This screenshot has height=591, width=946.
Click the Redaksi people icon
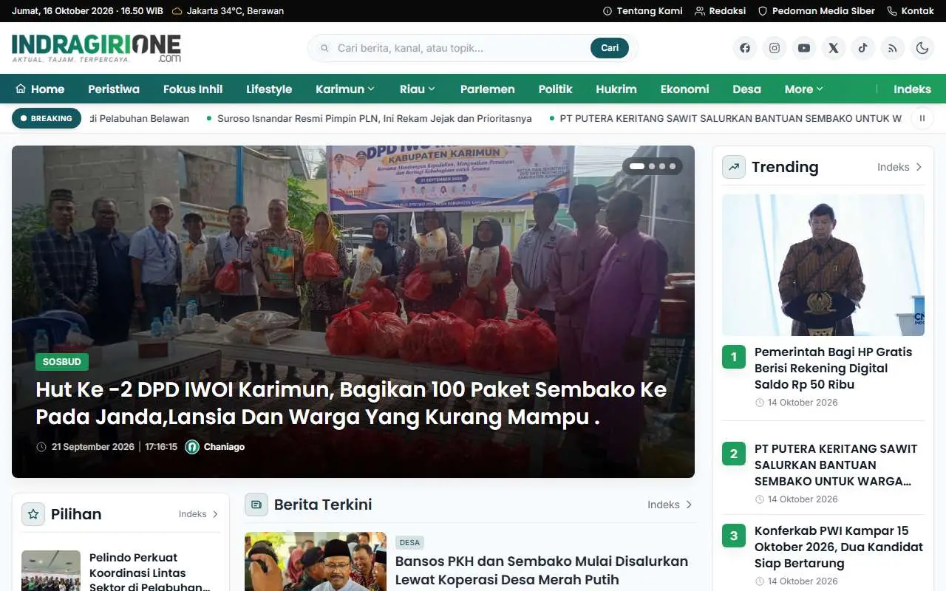tap(700, 11)
